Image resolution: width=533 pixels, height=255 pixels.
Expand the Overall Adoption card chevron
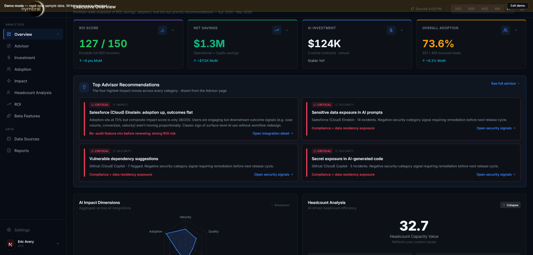[x=516, y=30]
